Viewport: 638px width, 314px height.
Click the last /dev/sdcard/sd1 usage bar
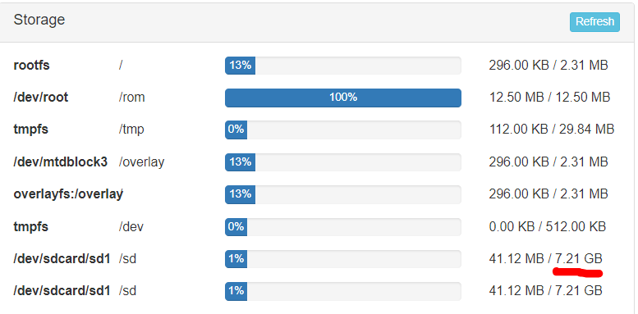click(343, 291)
